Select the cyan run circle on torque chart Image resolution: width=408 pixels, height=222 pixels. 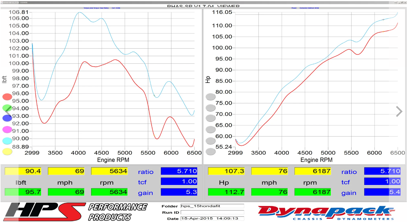pos(7,141)
